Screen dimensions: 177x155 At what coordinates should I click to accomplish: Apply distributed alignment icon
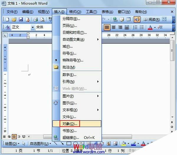point(127,27)
